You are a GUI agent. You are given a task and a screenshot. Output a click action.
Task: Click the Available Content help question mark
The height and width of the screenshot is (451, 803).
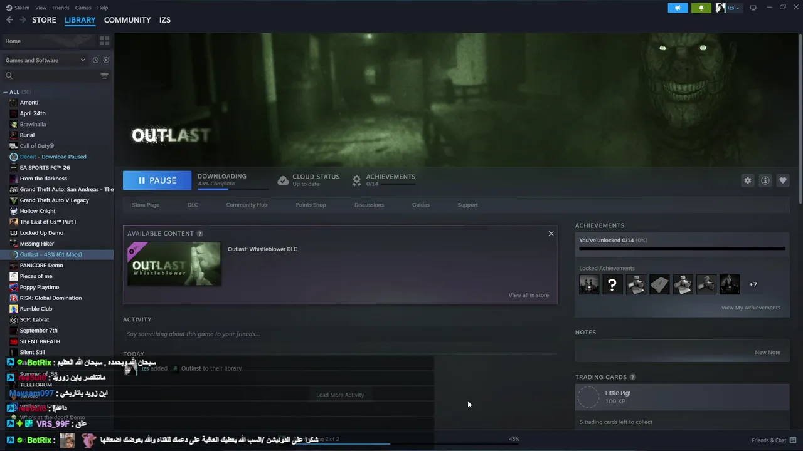tap(199, 234)
